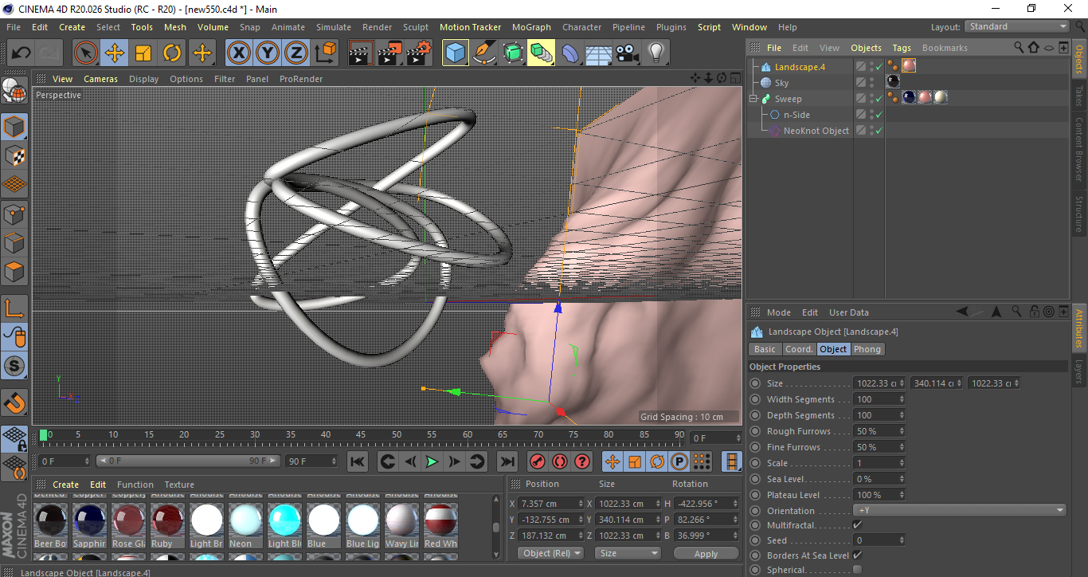Enable Snap magnet icon
Image resolution: width=1088 pixels, height=577 pixels.
coord(14,402)
